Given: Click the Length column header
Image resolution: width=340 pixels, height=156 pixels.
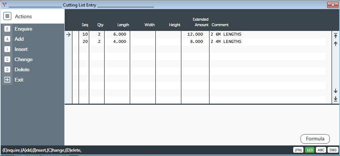Looking at the screenshot, I should (123, 25).
